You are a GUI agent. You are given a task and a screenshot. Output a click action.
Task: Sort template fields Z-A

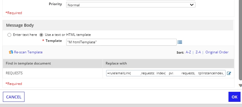198,52
